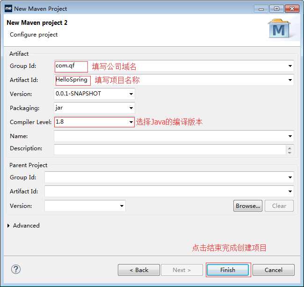This screenshot has height=287, width=304.
Task: Cancel the New Maven Project wizard
Action: [274, 270]
